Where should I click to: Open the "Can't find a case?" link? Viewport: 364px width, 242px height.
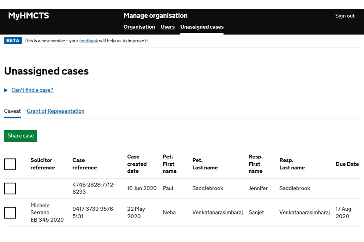coord(32,90)
